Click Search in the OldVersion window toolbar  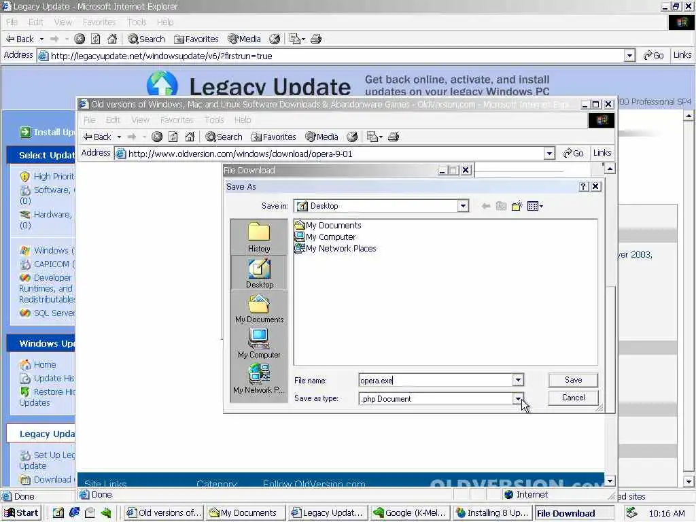pyautogui.click(x=224, y=137)
